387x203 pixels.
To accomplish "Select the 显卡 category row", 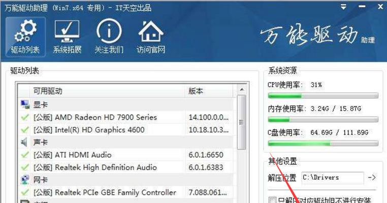I will click(x=126, y=105).
